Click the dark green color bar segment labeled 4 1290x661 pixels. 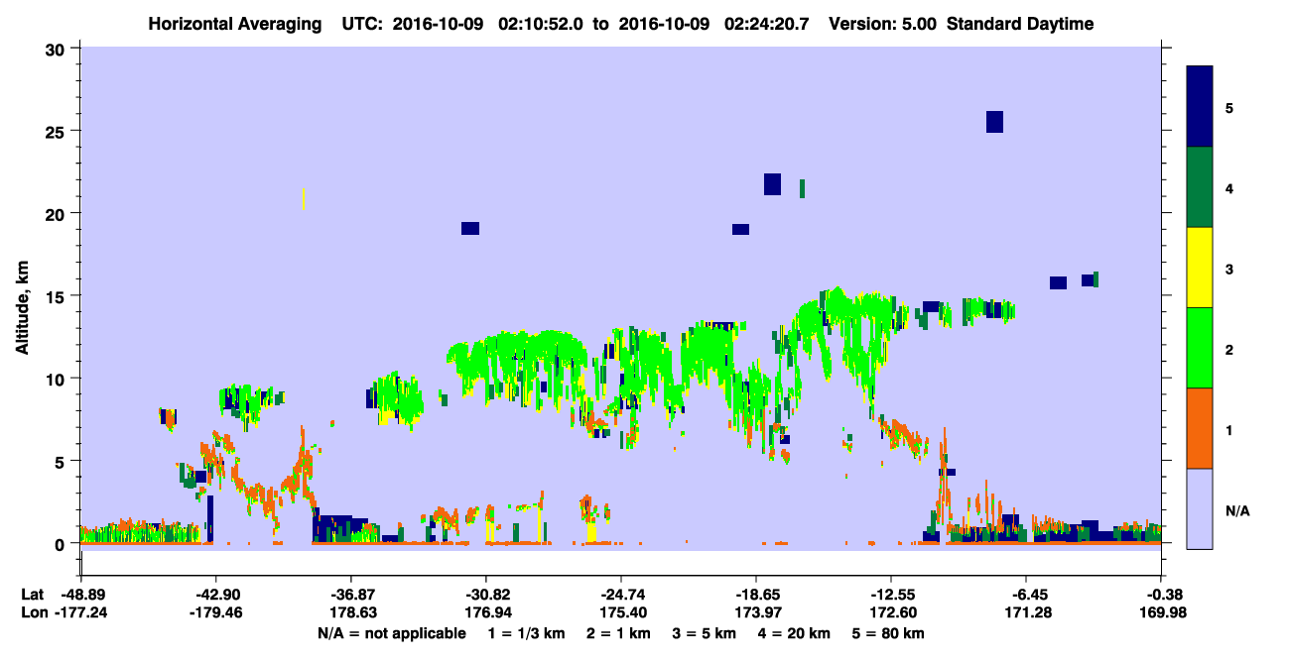point(1200,187)
